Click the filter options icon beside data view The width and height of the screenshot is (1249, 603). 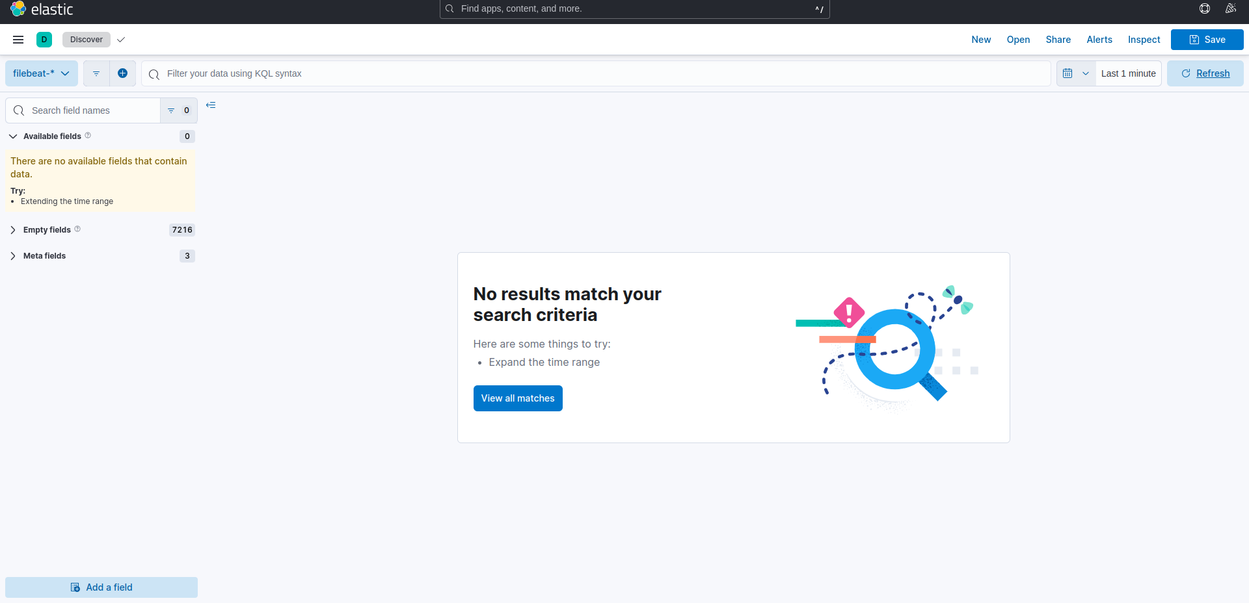pos(96,73)
